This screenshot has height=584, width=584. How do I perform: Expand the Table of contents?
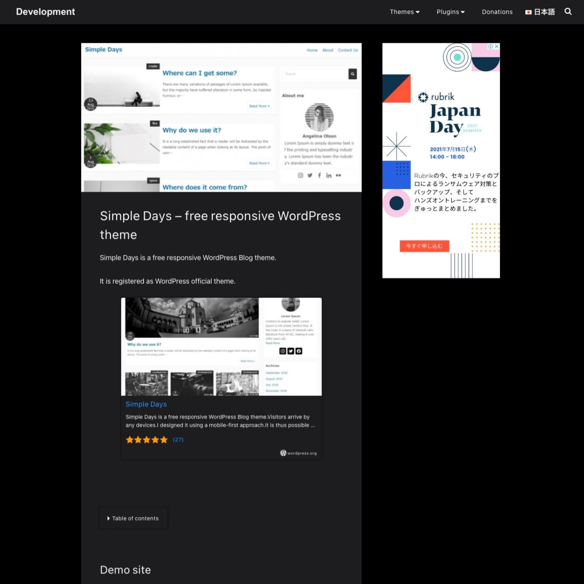click(x=133, y=518)
